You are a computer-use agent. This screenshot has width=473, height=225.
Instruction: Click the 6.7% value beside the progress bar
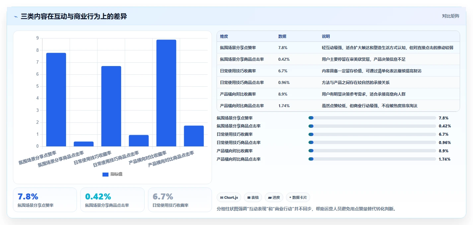pyautogui.click(x=443, y=134)
